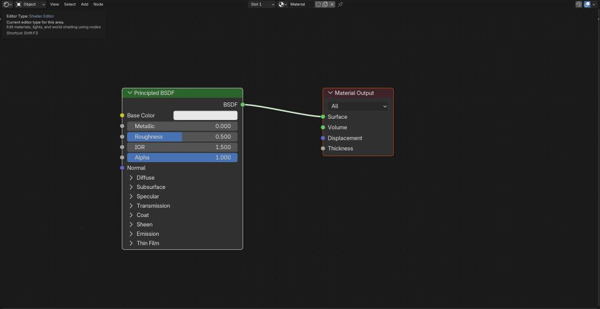This screenshot has width=600, height=309.
Task: Click the yellow Base Color input socket
Action: click(122, 115)
